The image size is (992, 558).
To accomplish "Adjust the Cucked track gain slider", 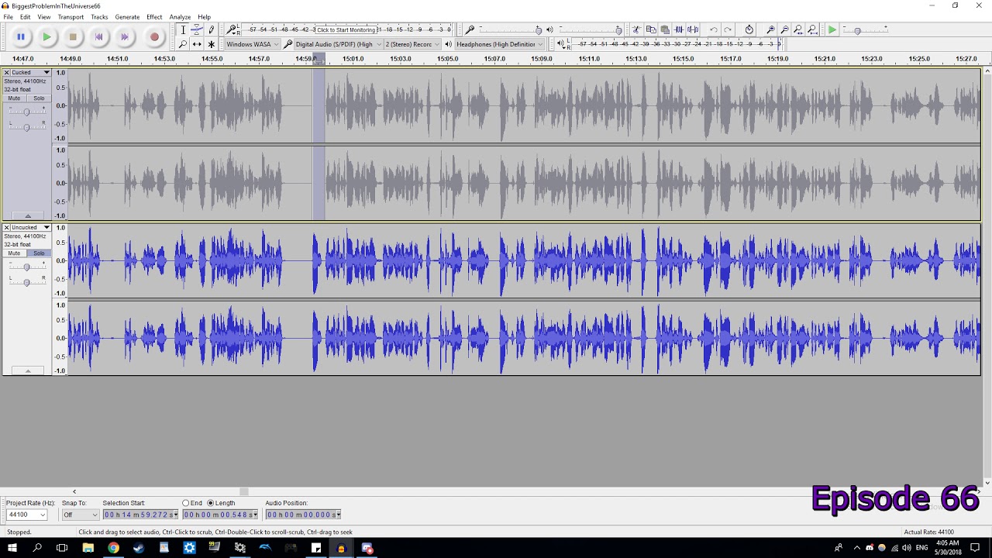I will coord(26,112).
